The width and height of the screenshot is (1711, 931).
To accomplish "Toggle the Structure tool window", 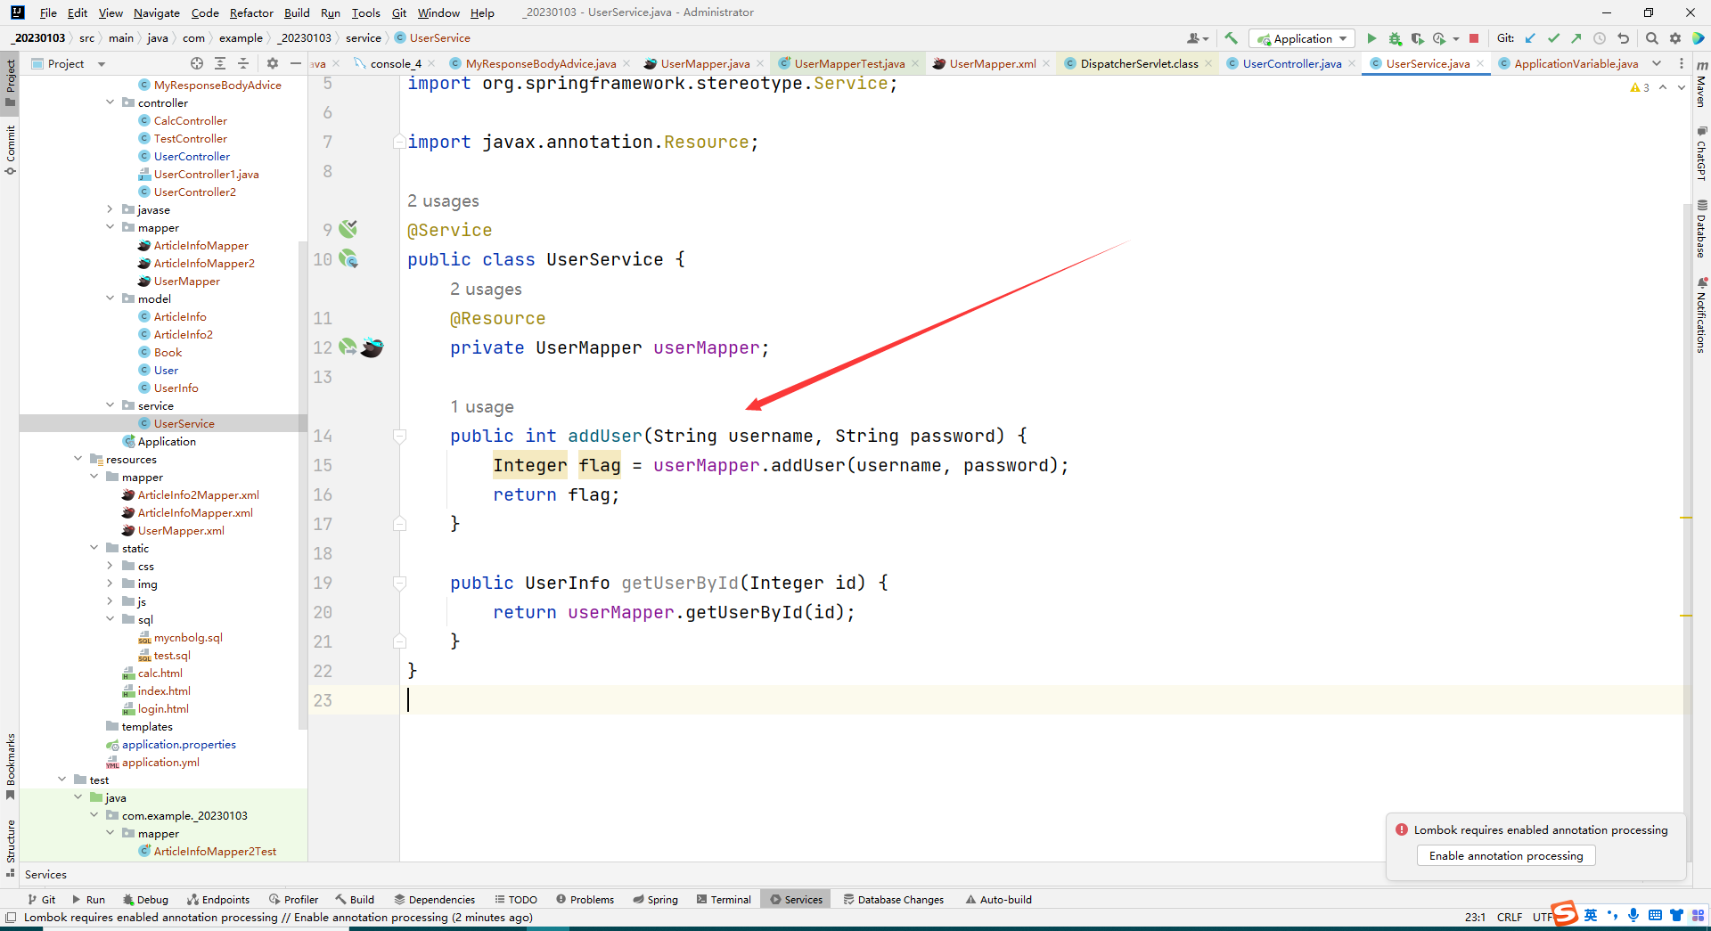I will [x=10, y=848].
